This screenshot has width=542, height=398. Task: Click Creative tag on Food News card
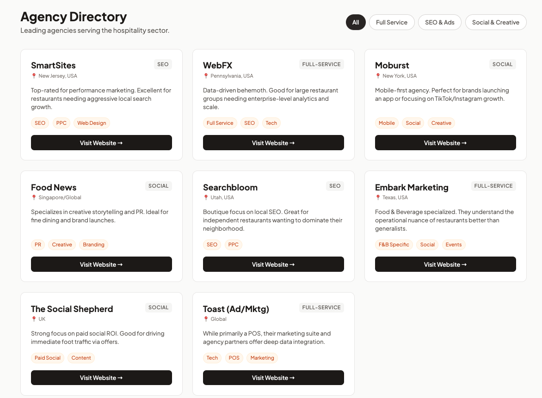[x=62, y=245]
